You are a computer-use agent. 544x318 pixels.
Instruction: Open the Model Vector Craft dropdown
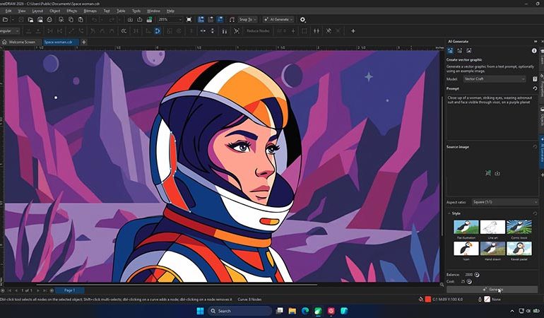[495, 79]
